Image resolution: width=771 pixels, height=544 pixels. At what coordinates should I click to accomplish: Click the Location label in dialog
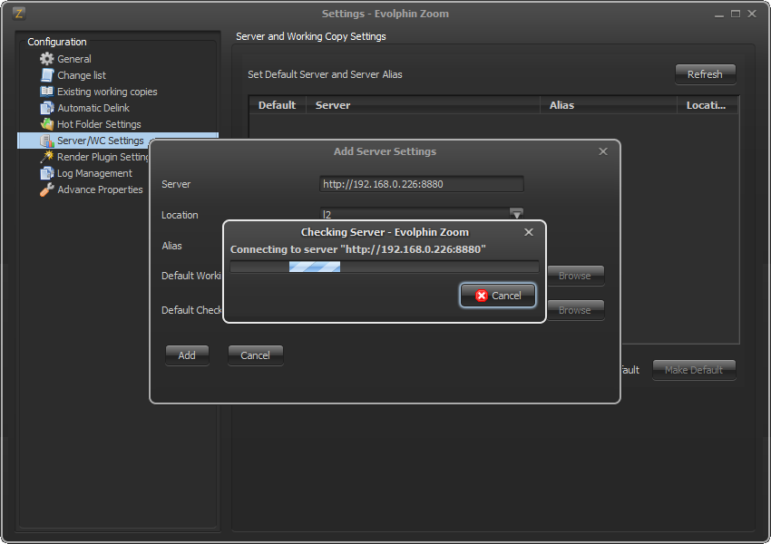(180, 215)
